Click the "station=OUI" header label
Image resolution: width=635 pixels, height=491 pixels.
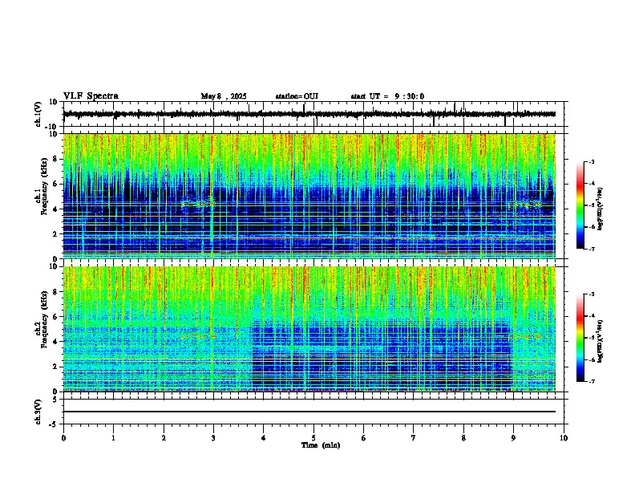297,96
